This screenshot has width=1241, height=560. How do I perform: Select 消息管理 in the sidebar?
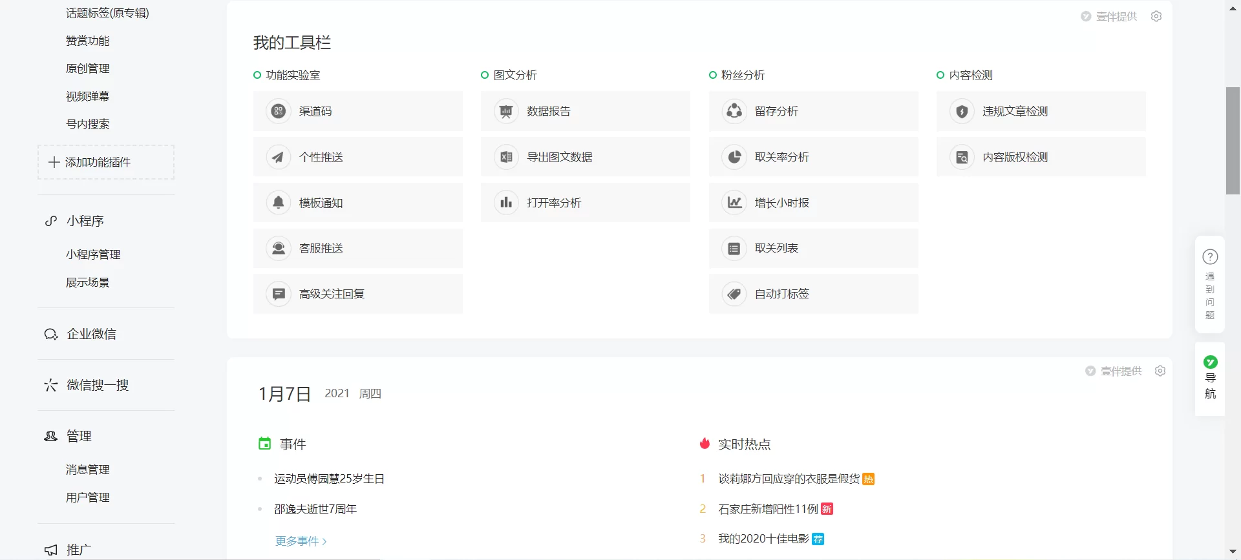pyautogui.click(x=88, y=470)
